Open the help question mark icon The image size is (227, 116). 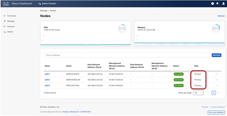click(212, 3)
